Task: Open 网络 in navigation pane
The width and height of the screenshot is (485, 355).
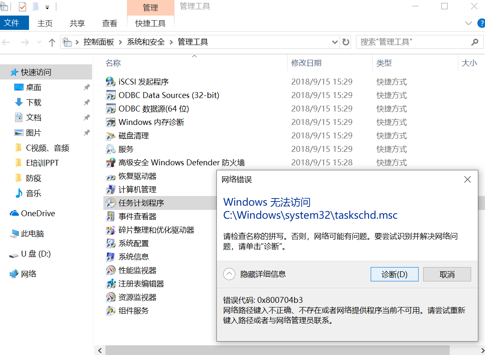Action: [23, 274]
